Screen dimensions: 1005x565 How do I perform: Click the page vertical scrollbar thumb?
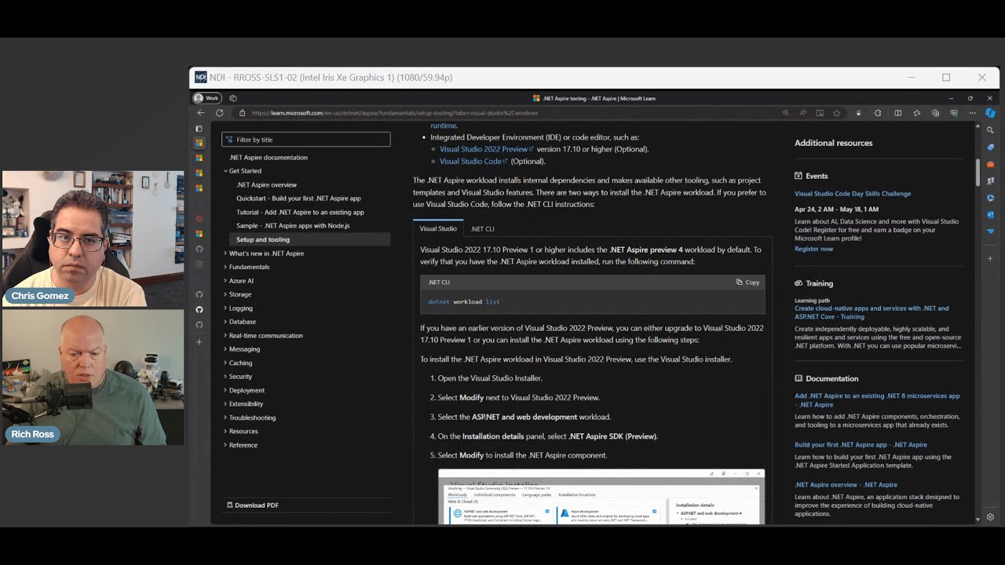point(978,173)
